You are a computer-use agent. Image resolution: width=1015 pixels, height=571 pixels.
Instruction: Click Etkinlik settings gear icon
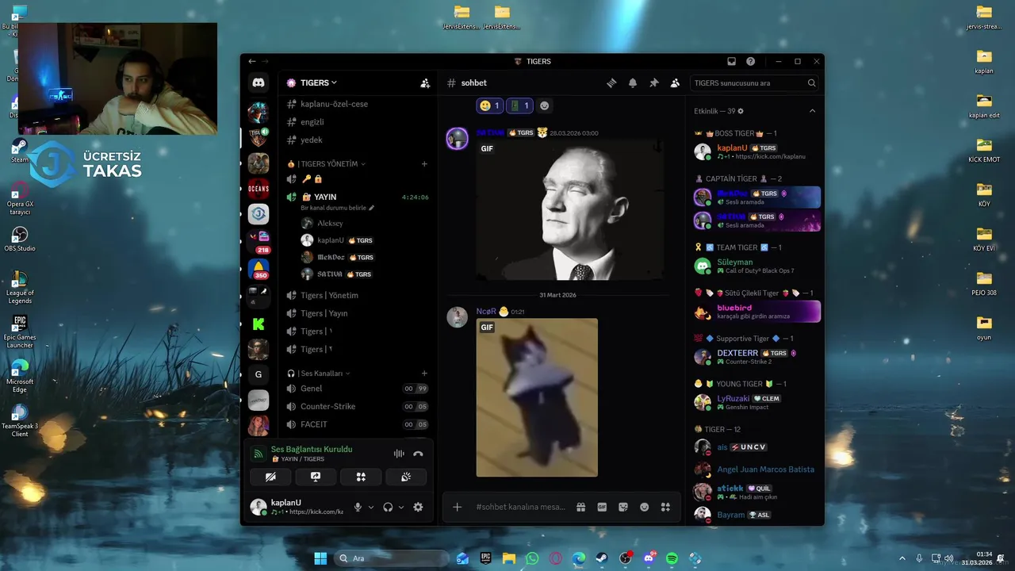point(741,111)
